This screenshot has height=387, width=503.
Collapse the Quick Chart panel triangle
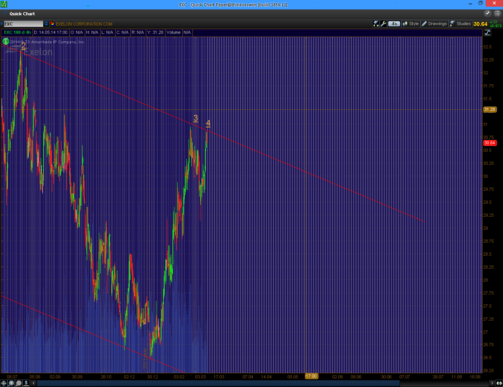[x=5, y=13]
